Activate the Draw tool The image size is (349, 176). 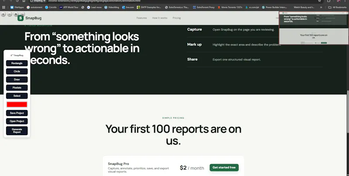pos(17,80)
